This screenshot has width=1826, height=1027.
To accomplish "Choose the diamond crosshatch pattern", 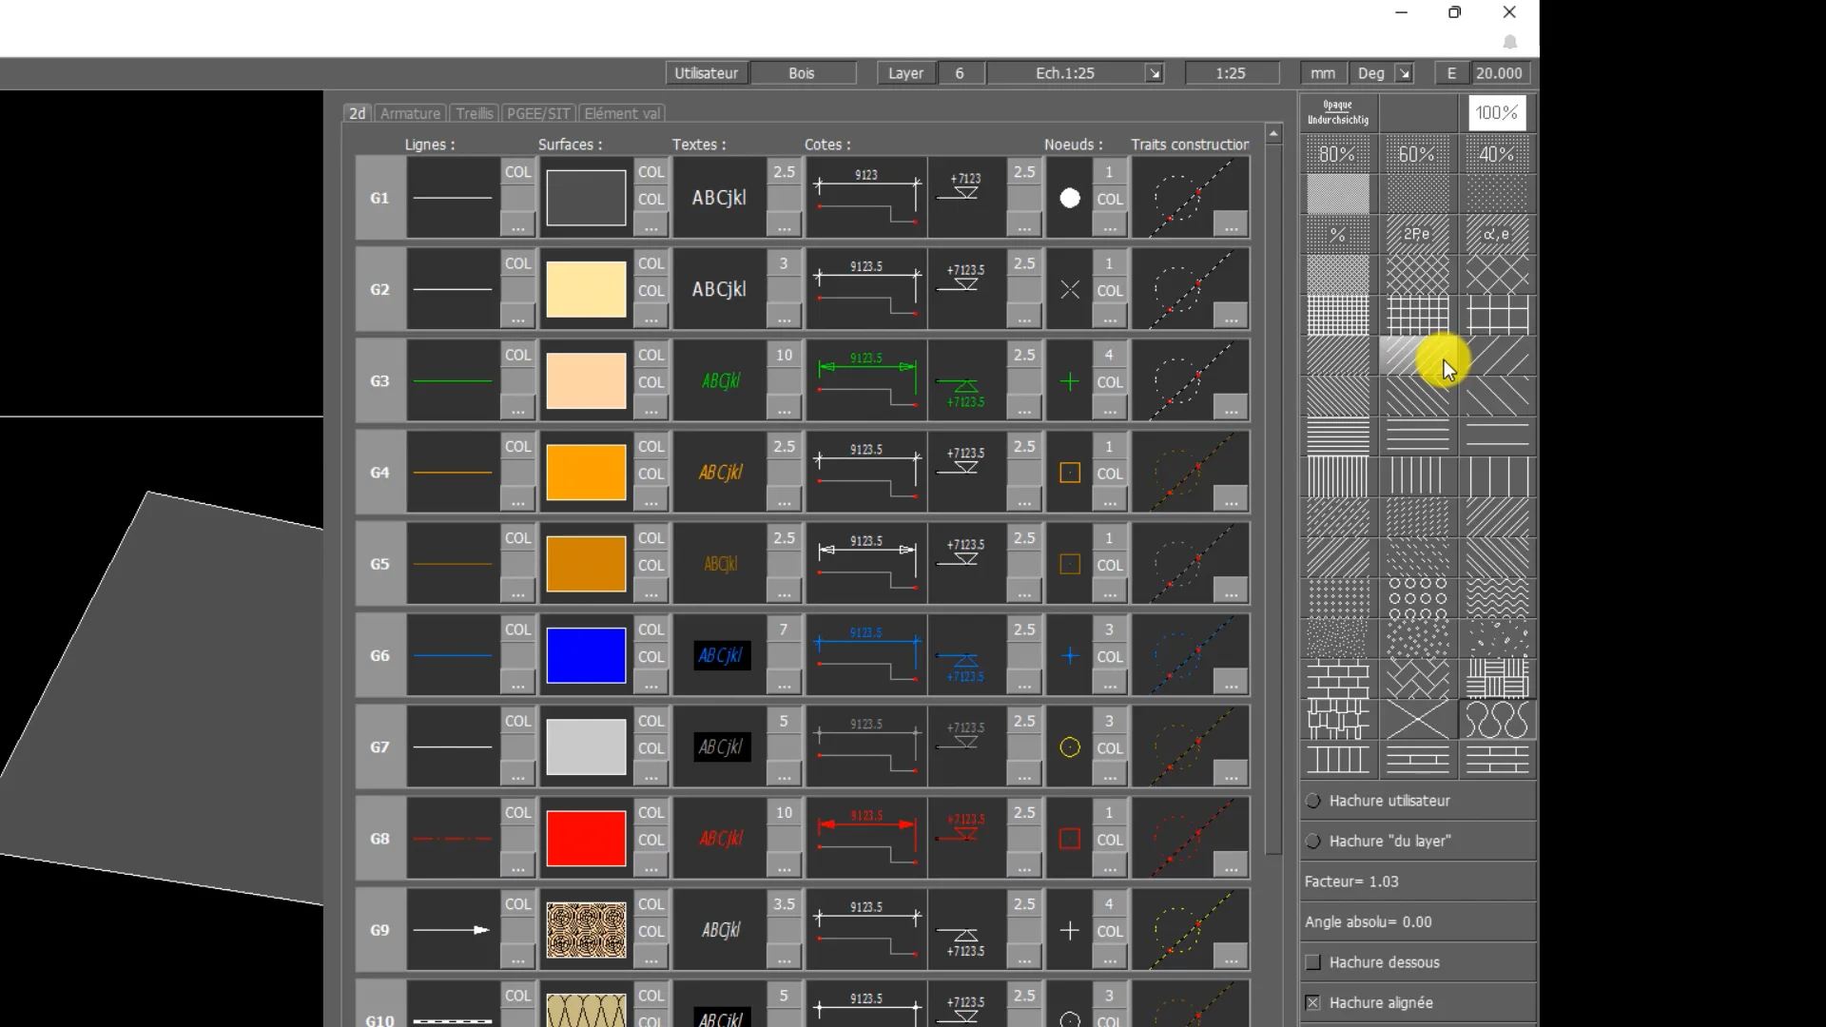I will click(x=1417, y=275).
